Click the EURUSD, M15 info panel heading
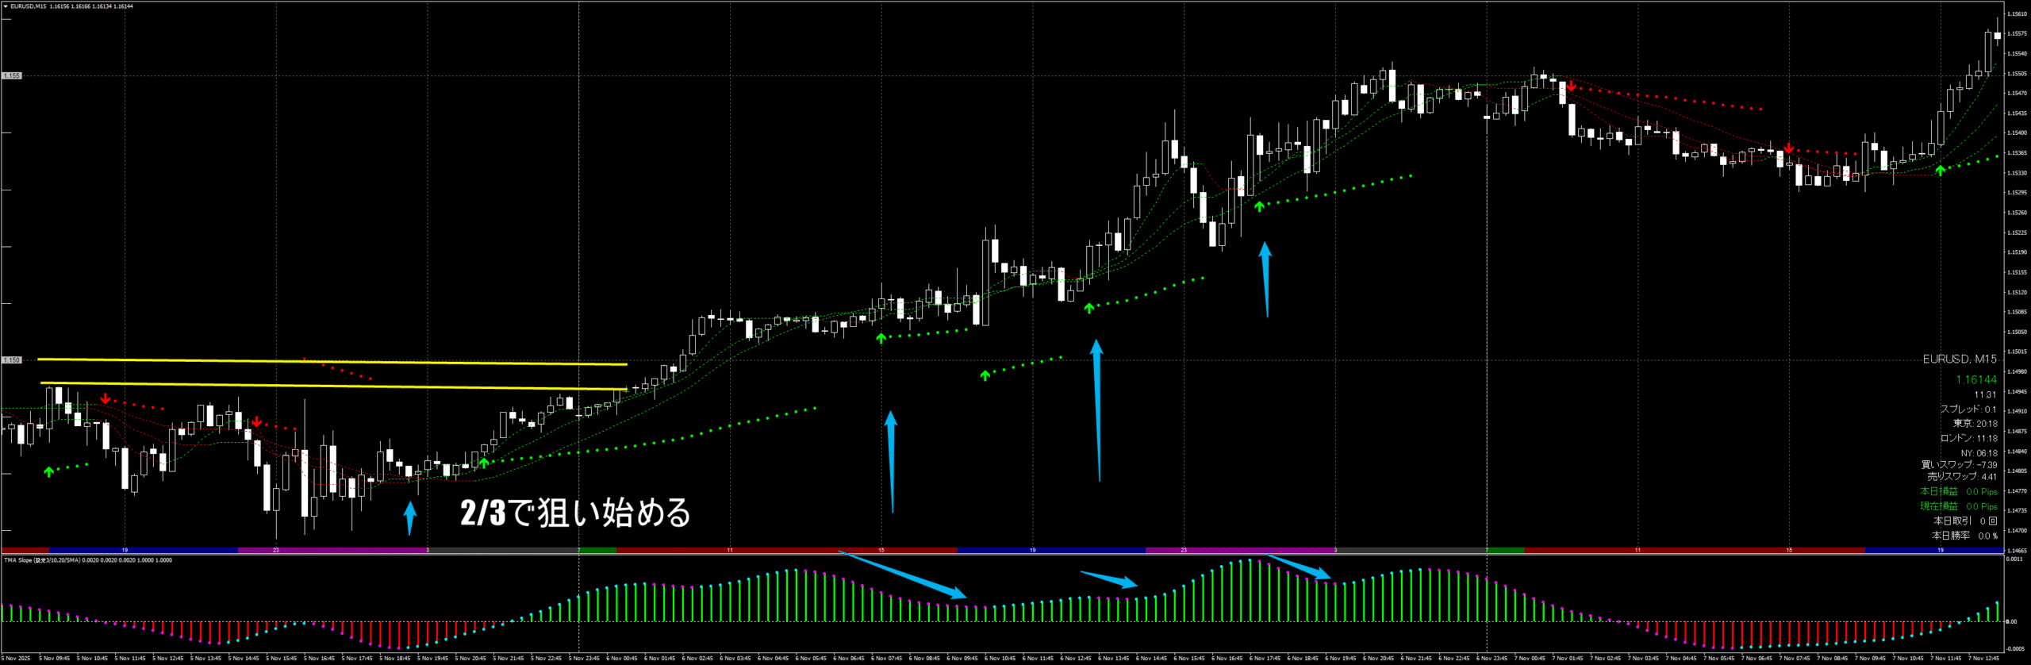The image size is (2031, 665). click(1959, 359)
